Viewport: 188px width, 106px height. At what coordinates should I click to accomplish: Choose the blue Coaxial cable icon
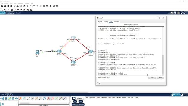pyautogui.click(x=45, y=98)
